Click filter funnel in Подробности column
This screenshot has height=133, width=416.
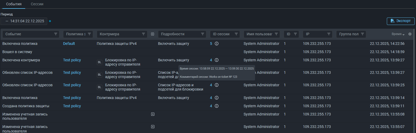pyautogui.click(x=203, y=34)
